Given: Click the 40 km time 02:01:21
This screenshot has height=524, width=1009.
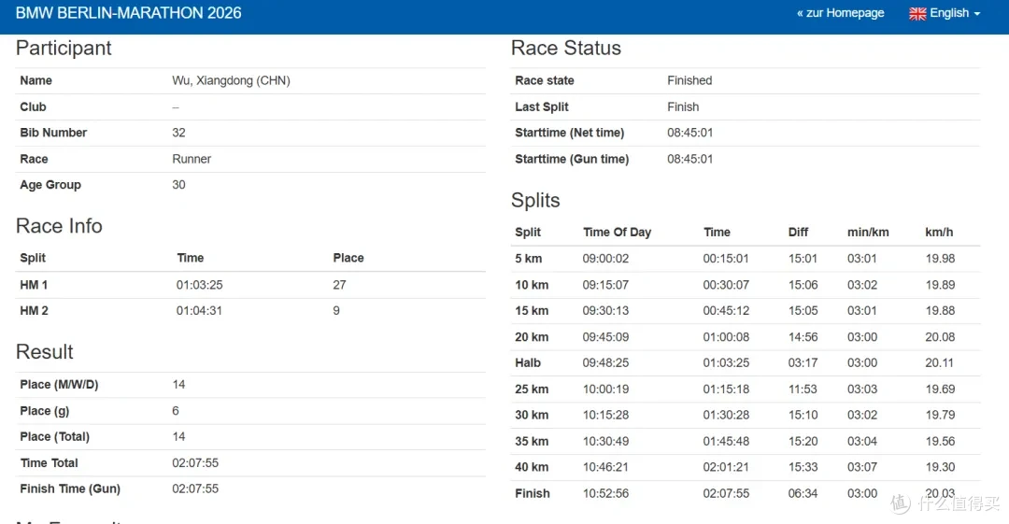Looking at the screenshot, I should (x=727, y=467).
